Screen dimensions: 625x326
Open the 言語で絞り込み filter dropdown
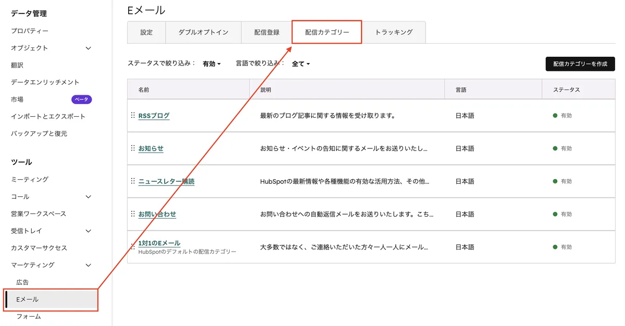(x=301, y=63)
